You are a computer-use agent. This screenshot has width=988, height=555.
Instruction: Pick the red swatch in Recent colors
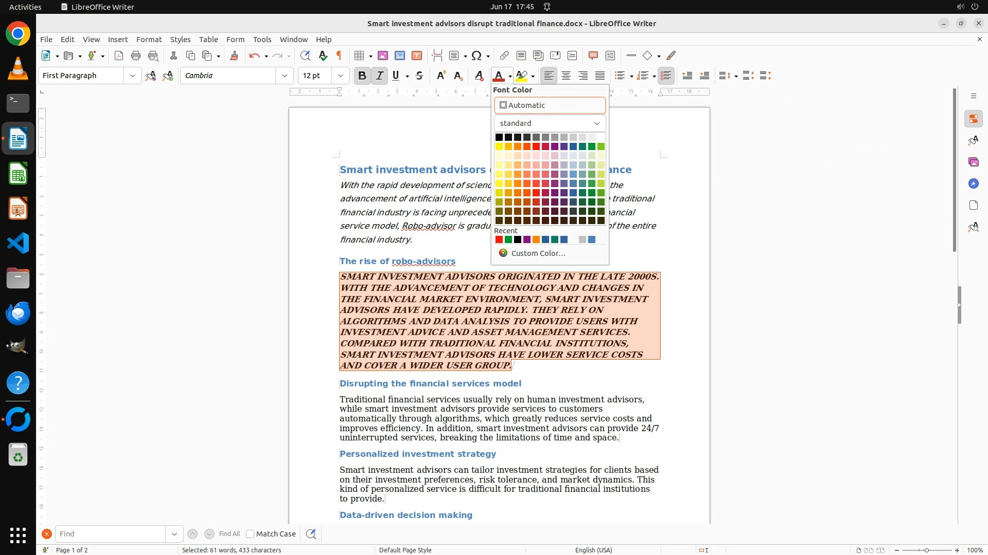click(x=499, y=239)
